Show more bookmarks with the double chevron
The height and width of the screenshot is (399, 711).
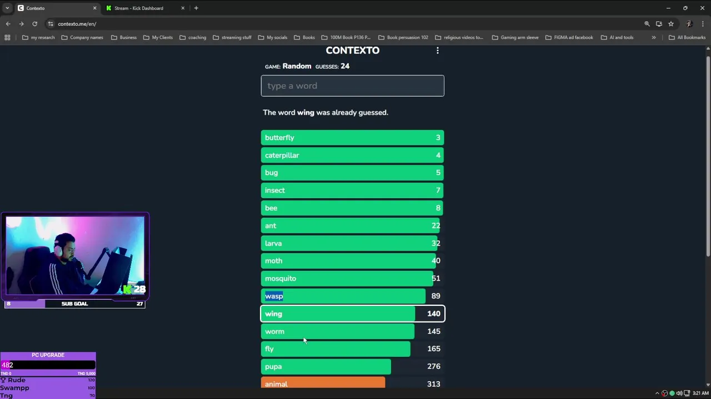[654, 38]
